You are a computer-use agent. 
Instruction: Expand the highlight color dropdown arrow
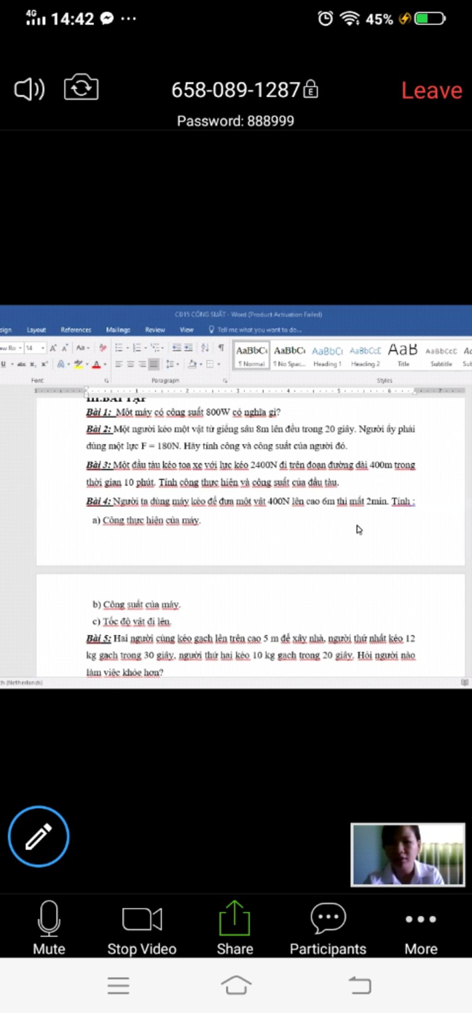click(87, 364)
